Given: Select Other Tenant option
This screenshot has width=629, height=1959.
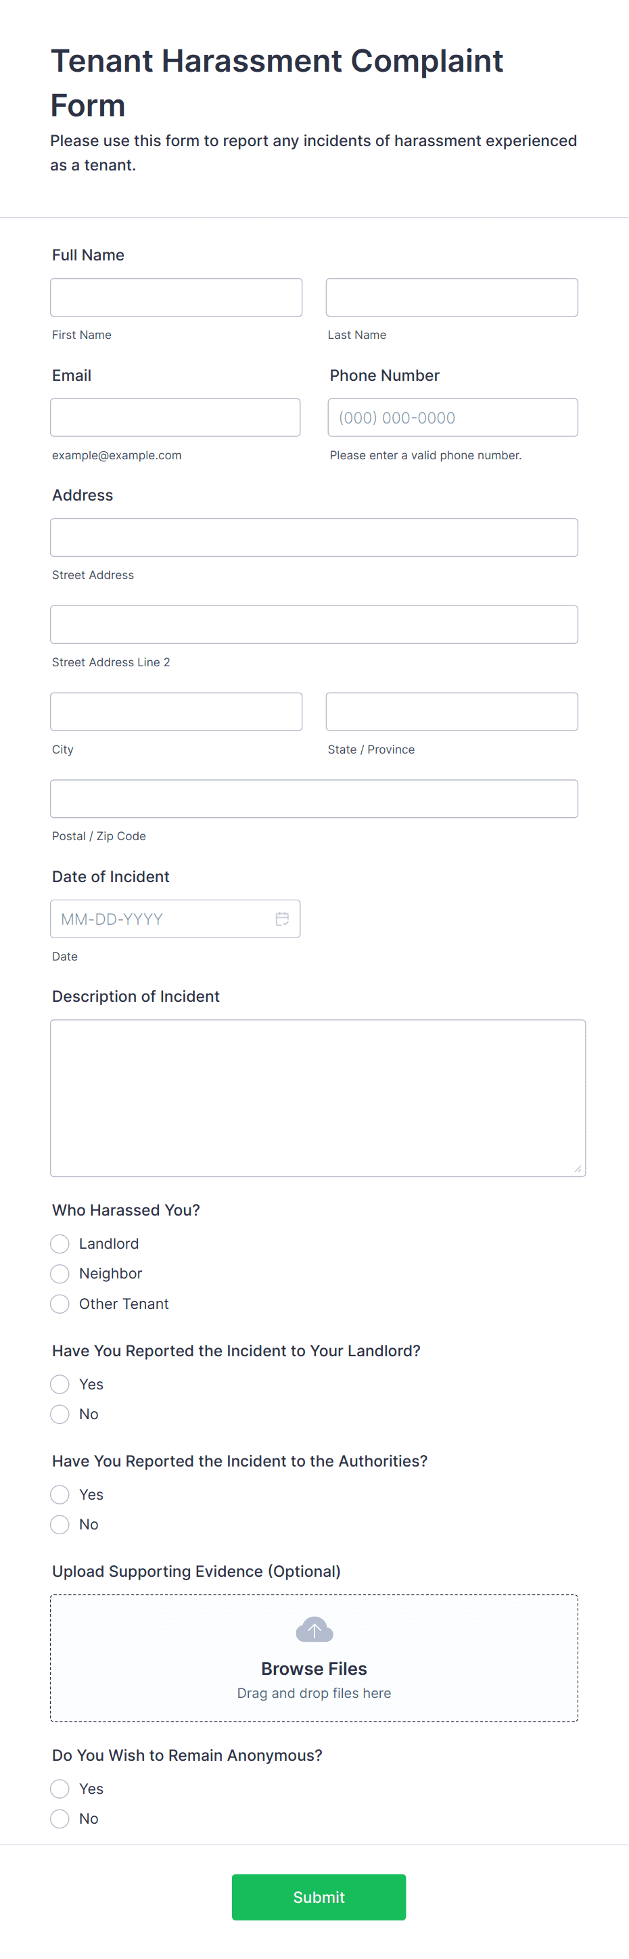Looking at the screenshot, I should tap(60, 1304).
